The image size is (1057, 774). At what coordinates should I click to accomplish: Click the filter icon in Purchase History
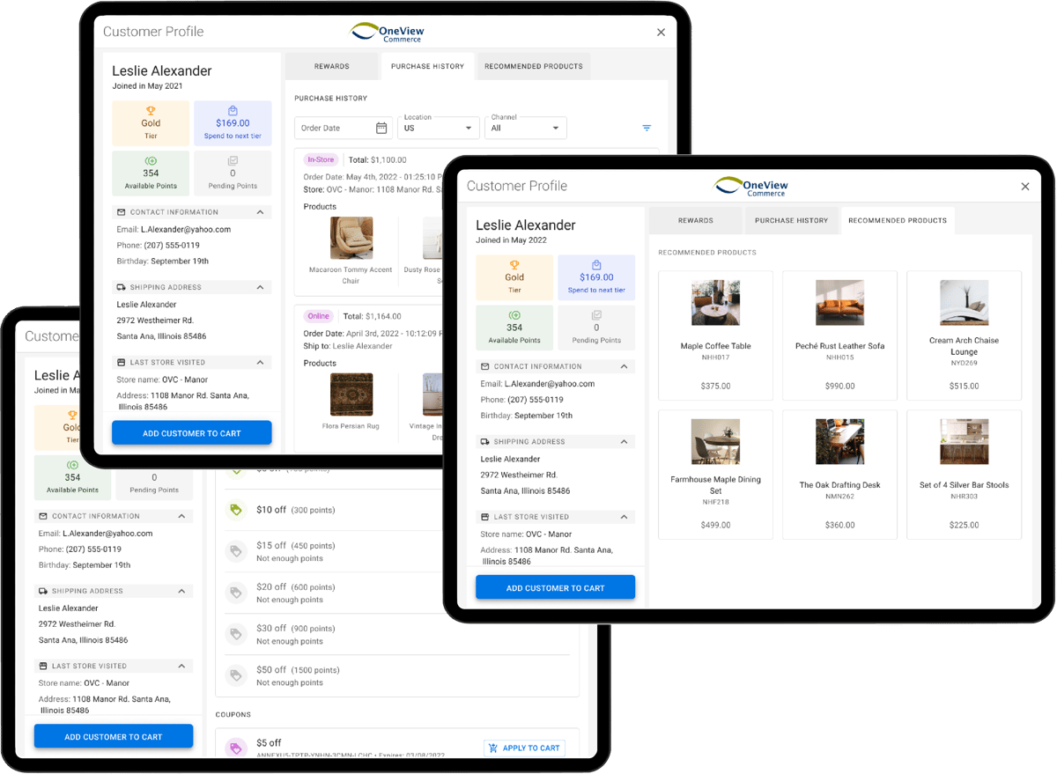coord(647,127)
